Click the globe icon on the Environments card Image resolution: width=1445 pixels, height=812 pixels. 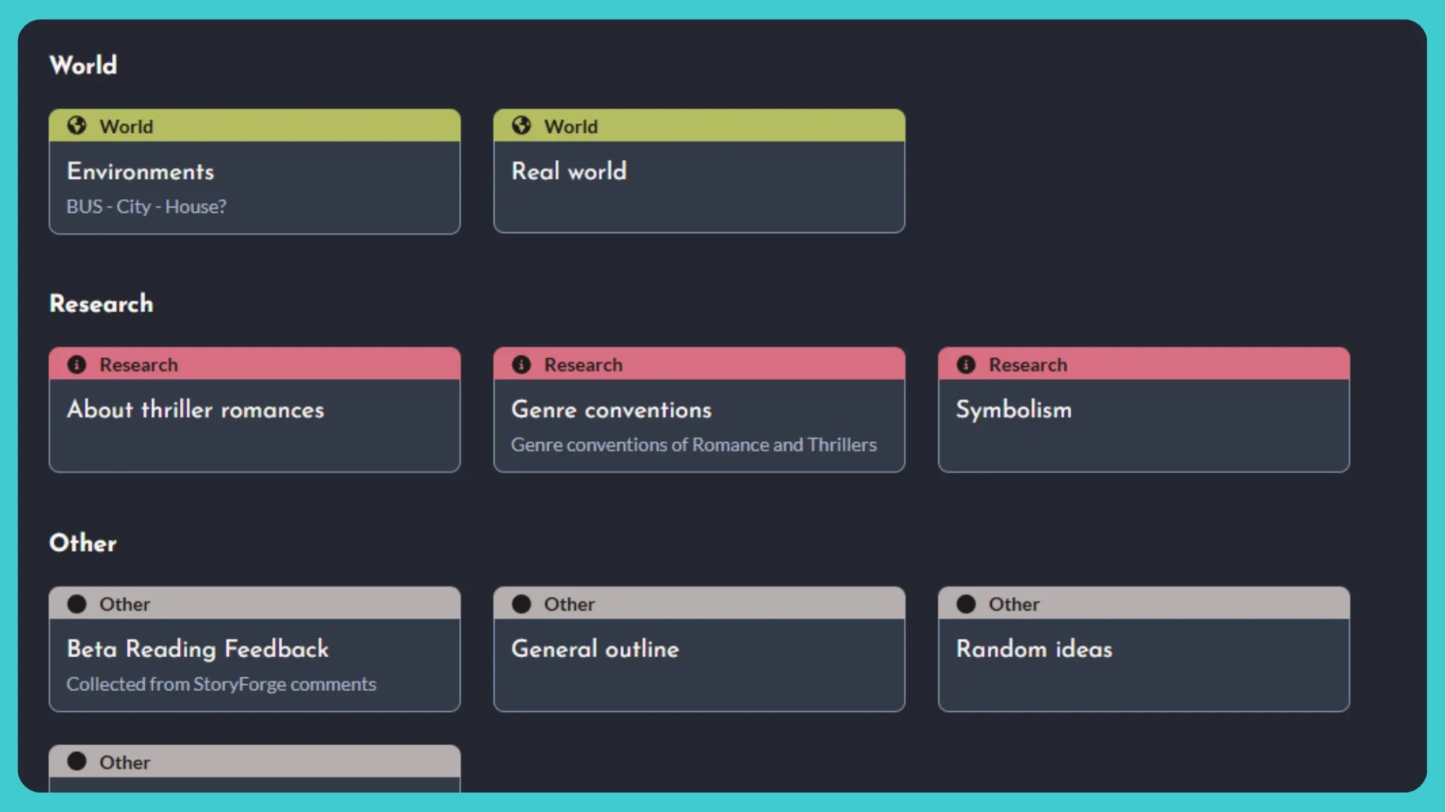point(77,126)
